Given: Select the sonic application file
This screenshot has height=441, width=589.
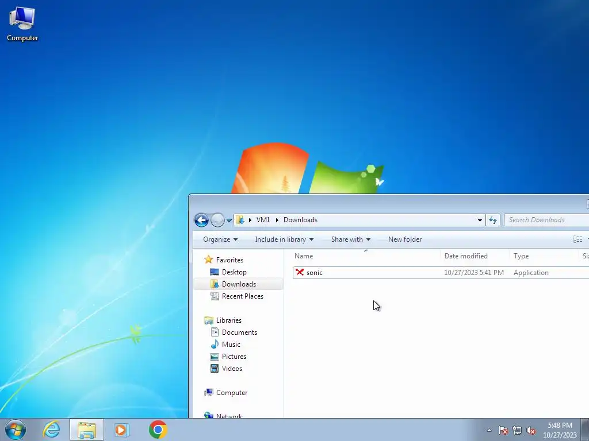Looking at the screenshot, I should pos(441,273).
